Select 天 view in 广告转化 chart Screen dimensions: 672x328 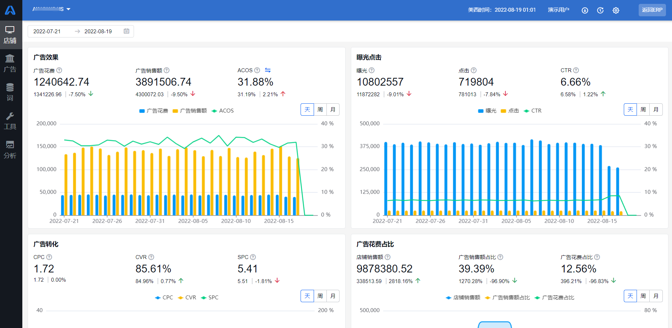click(307, 296)
